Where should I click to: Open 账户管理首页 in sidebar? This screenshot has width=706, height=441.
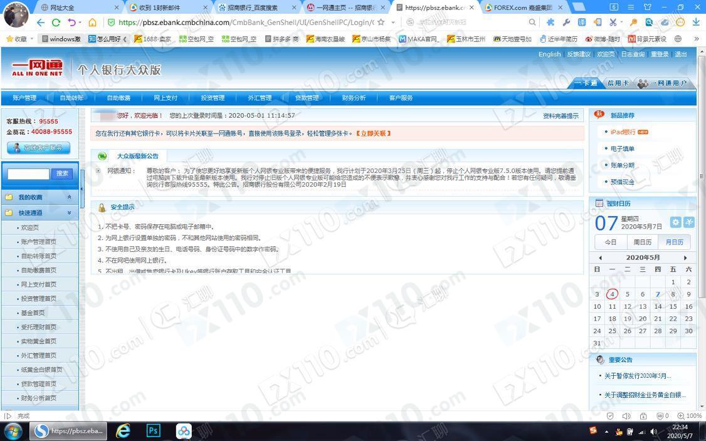(39, 242)
